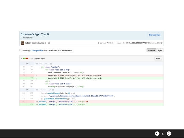Click the full commit hash text

(x=143, y=43)
